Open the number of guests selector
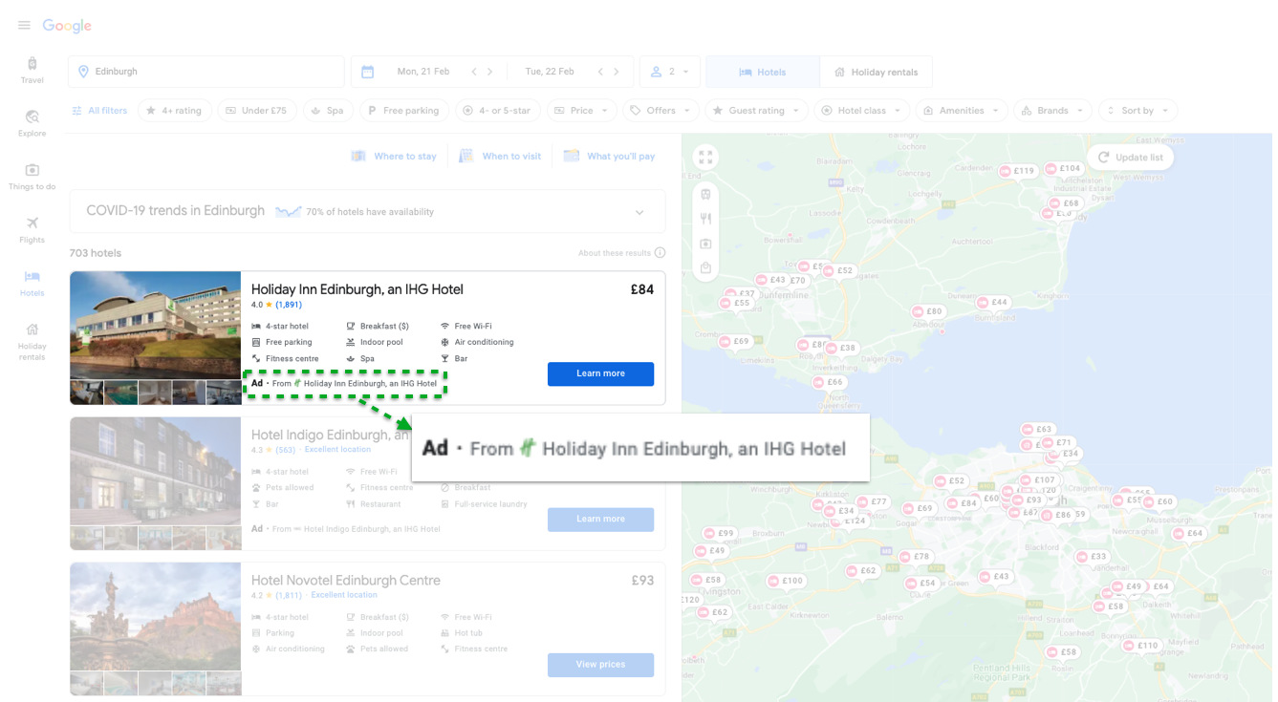This screenshot has width=1278, height=702. 669,72
